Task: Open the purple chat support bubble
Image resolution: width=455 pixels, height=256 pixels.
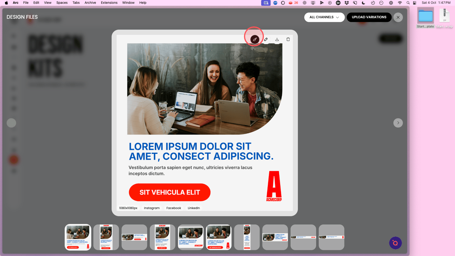Action: (x=395, y=243)
